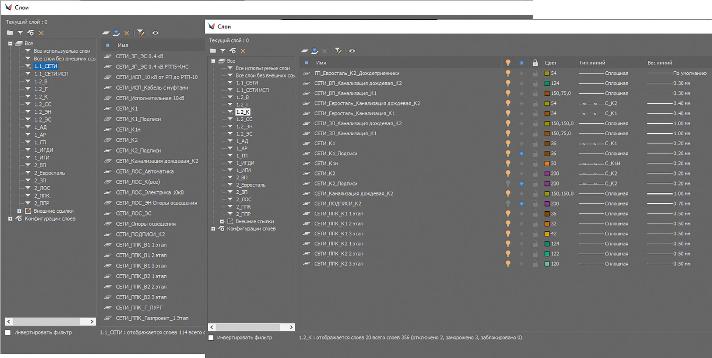Open line weight 1.00 мм for СЕТИ_ЗП_Канализация_К1
Image resolution: width=712 pixels, height=358 pixels.
(669, 134)
